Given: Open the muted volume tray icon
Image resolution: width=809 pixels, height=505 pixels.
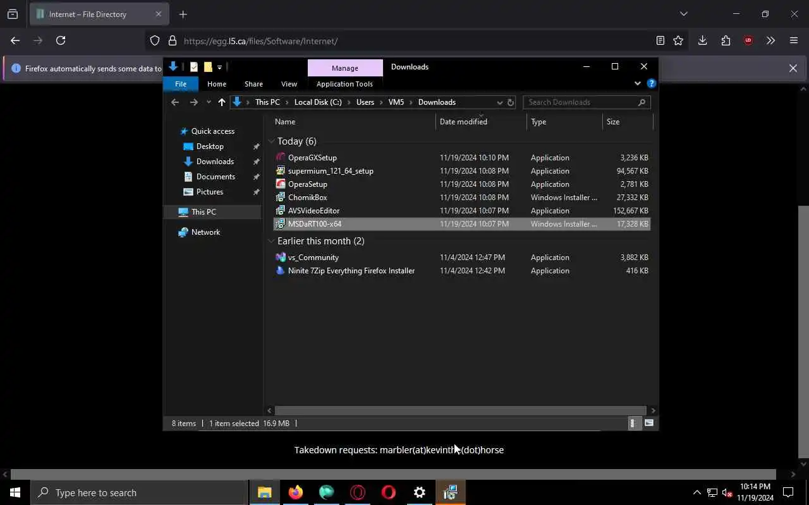Looking at the screenshot, I should [x=727, y=493].
